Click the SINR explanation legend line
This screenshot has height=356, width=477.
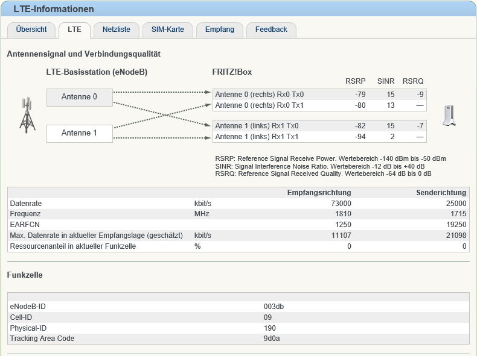[320, 166]
